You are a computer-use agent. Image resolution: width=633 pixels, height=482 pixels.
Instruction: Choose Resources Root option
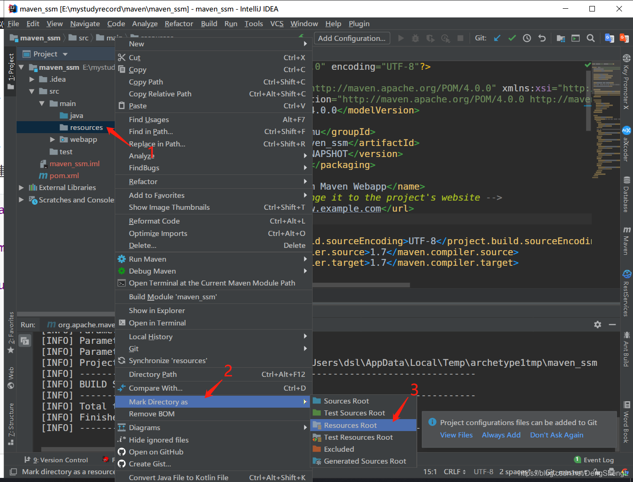[x=364, y=426]
